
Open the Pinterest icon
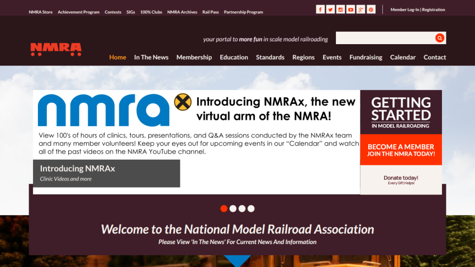pyautogui.click(x=371, y=9)
